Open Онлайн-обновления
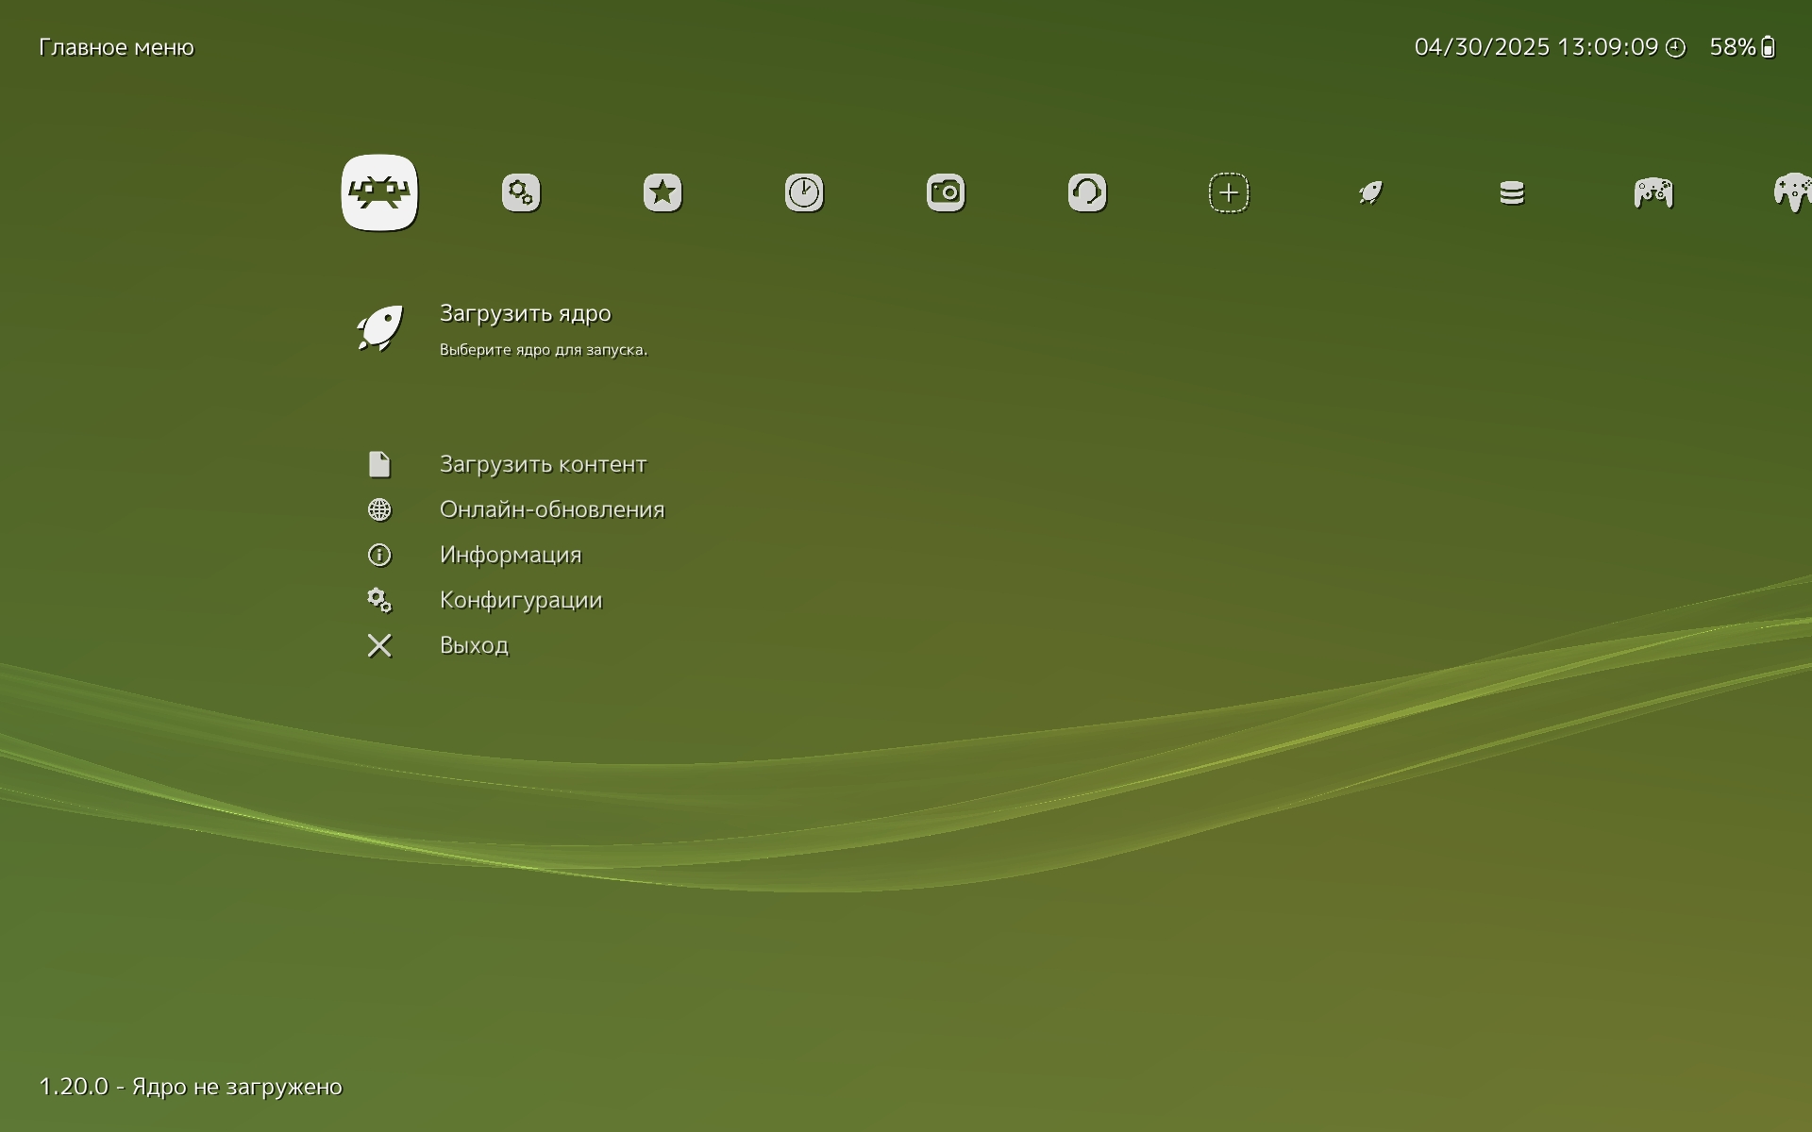This screenshot has width=1812, height=1132. [x=551, y=509]
